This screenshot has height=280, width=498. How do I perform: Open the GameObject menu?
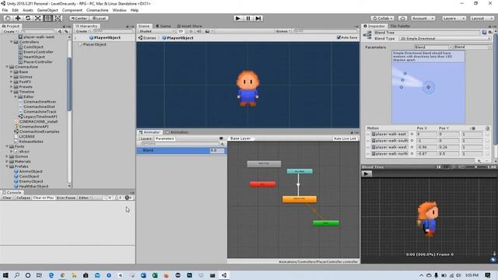click(x=47, y=10)
